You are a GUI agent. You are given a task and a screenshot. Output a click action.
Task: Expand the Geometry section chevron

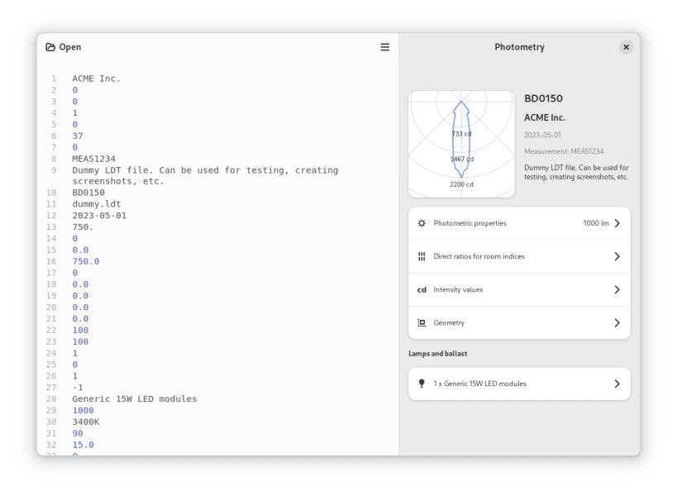click(x=617, y=322)
